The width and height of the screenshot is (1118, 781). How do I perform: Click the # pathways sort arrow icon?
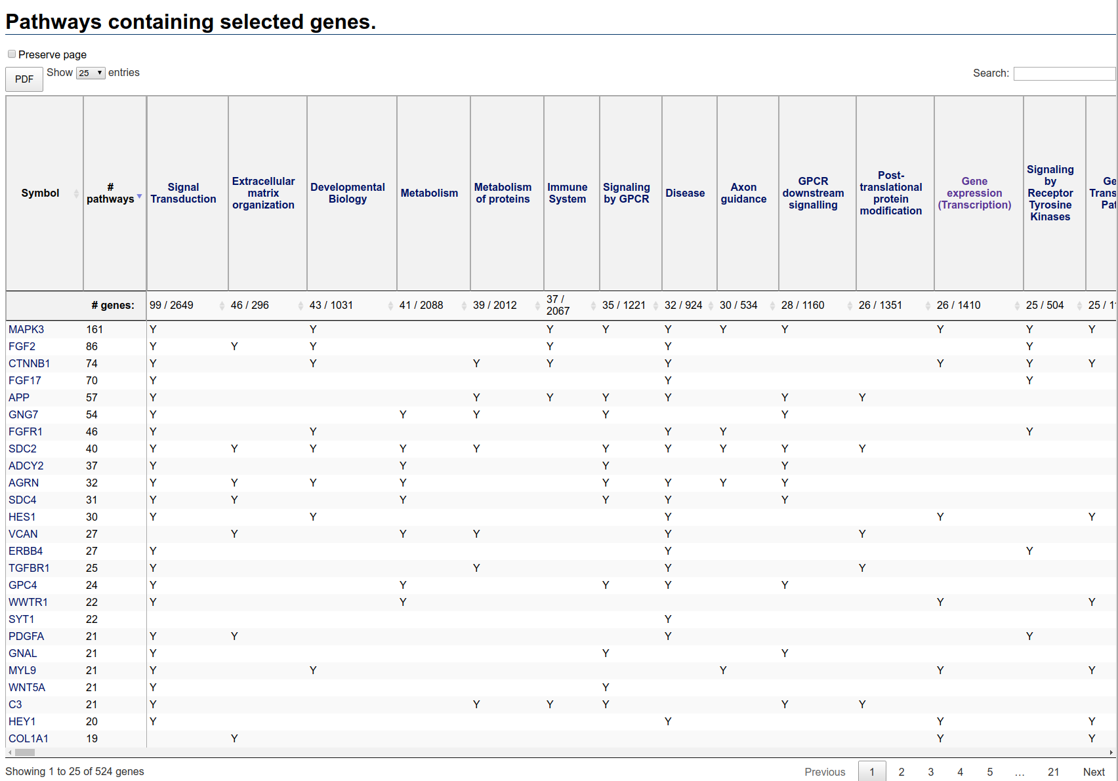[x=140, y=197]
